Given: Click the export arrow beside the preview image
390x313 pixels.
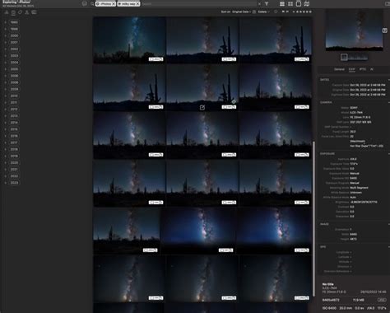Looking at the screenshot, I should click(385, 30).
